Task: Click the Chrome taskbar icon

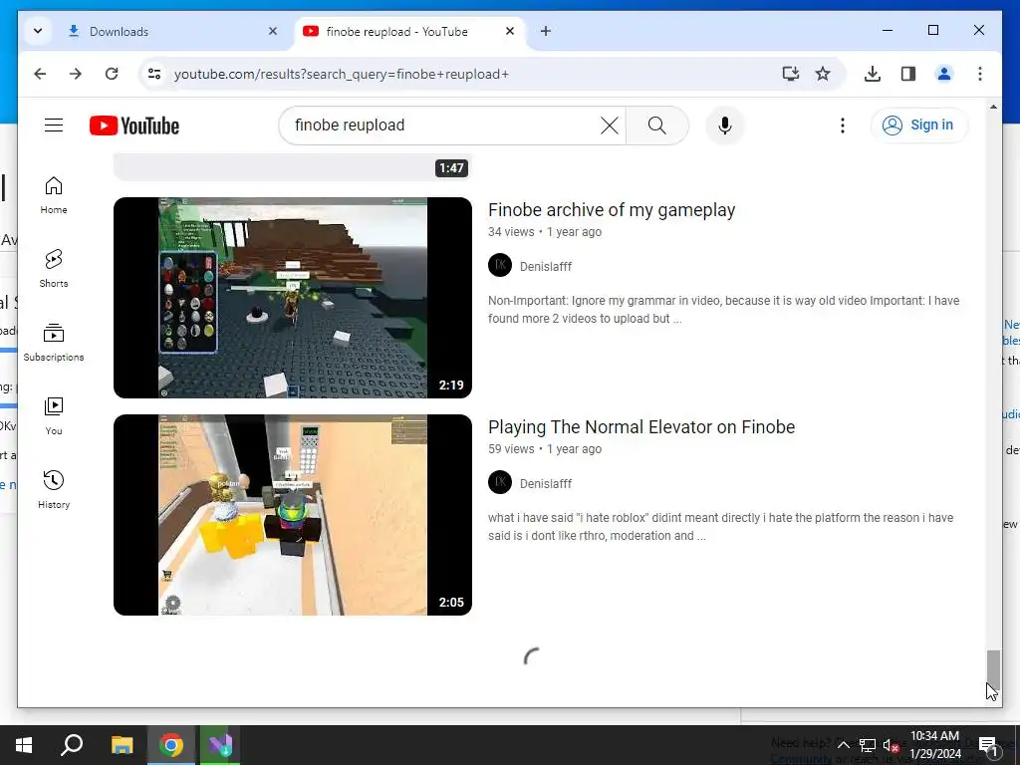Action: click(x=171, y=745)
